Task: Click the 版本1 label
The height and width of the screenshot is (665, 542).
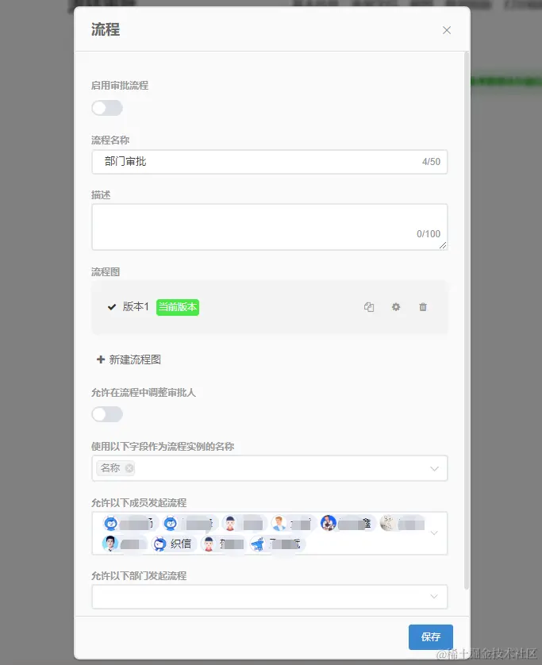Action: click(136, 306)
